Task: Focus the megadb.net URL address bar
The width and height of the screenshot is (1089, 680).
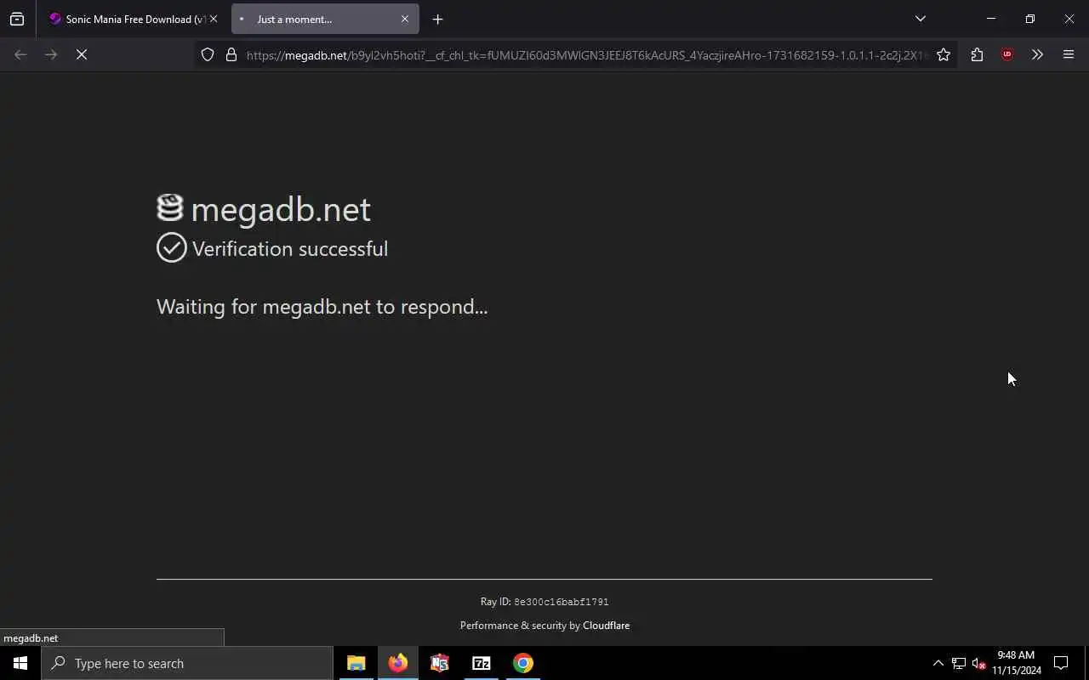Action: [x=586, y=55]
